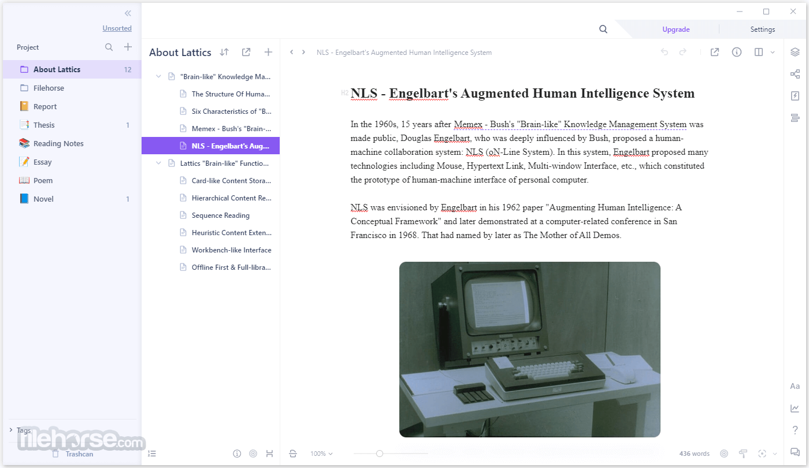
Task: Toggle focus mode icon in the editor footer
Action: [x=762, y=454]
